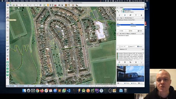Click the Redo arrow in the toolbar
176x99 pixels.
click(x=24, y=5)
